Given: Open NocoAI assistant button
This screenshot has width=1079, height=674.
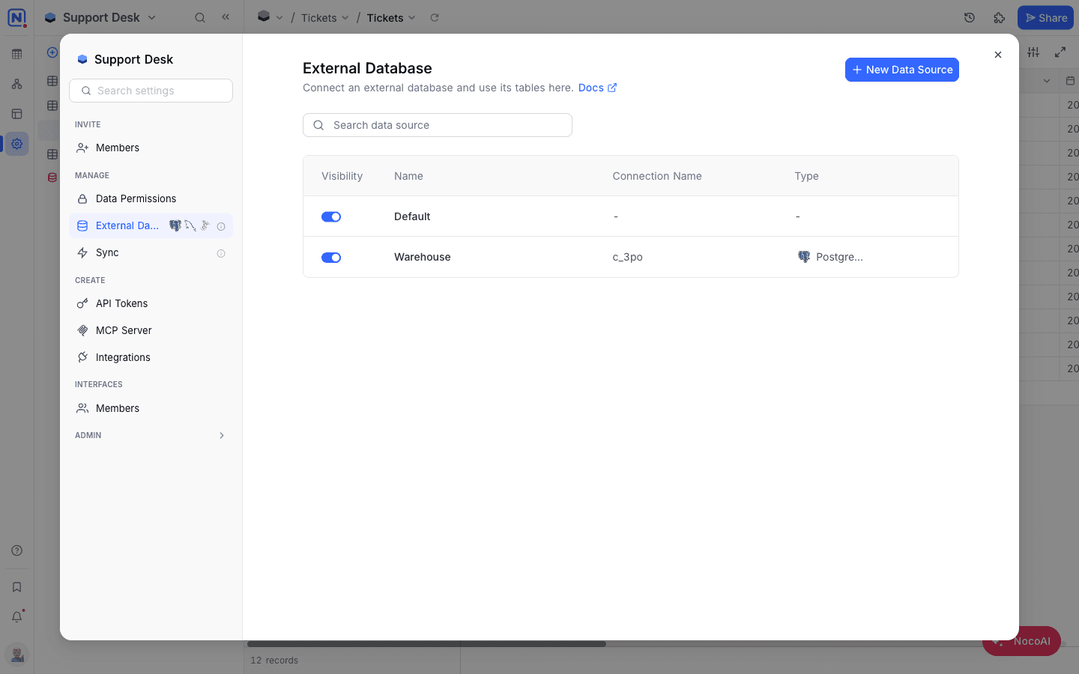Looking at the screenshot, I should click(1022, 641).
